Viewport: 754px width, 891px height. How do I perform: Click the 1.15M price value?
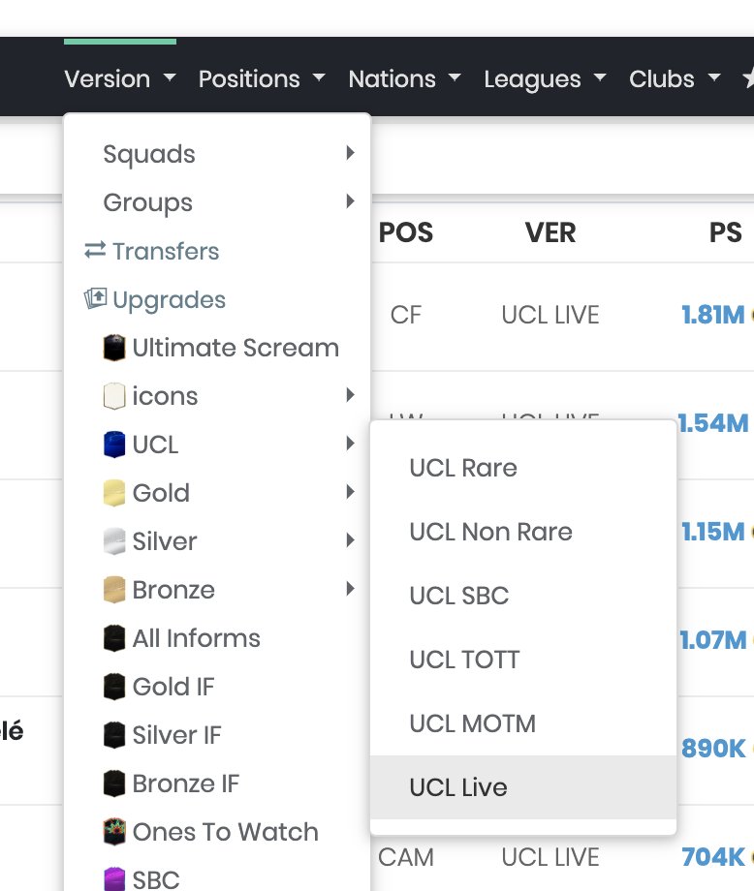[713, 532]
